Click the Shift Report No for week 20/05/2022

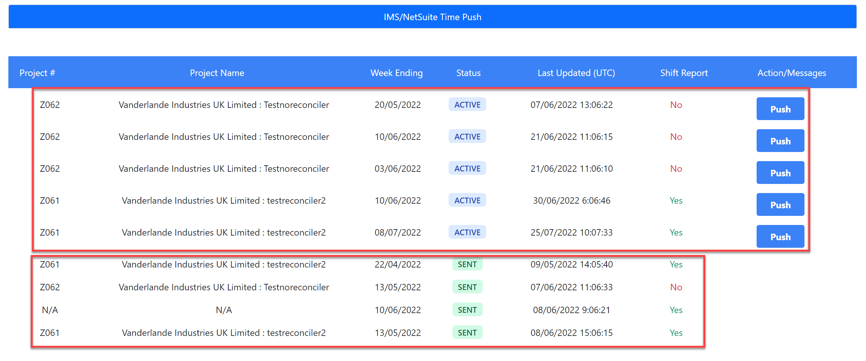(676, 105)
